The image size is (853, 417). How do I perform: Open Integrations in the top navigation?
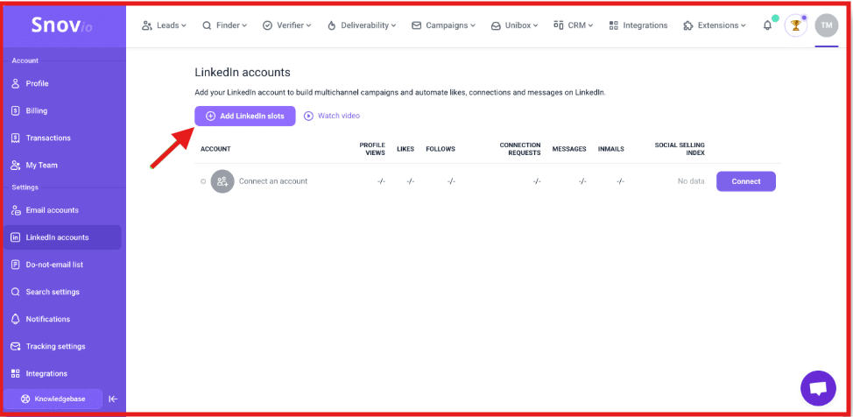coord(638,25)
